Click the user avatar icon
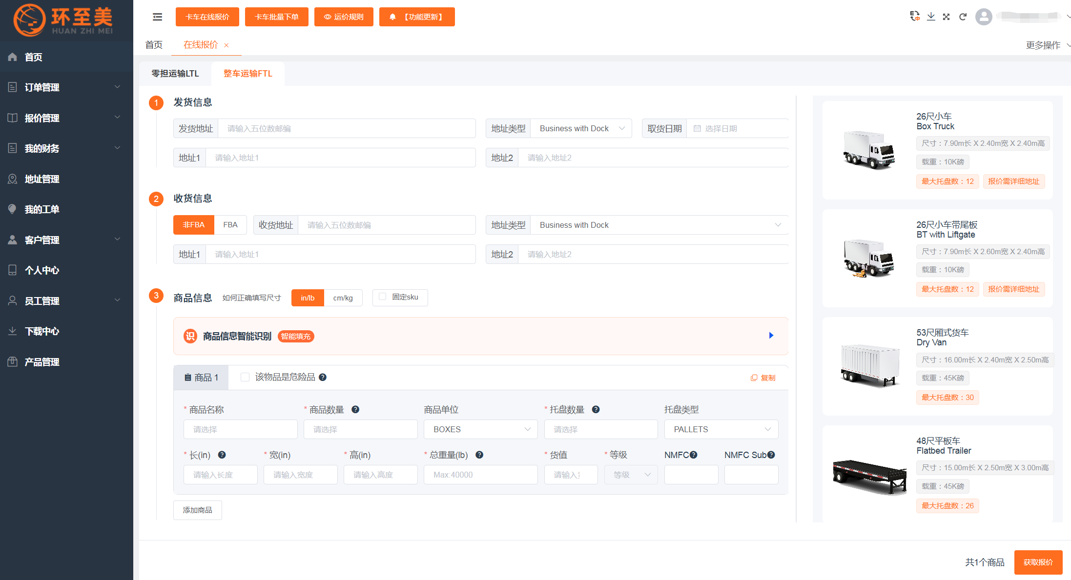Screen dimensions: 1071x580 pyautogui.click(x=984, y=17)
